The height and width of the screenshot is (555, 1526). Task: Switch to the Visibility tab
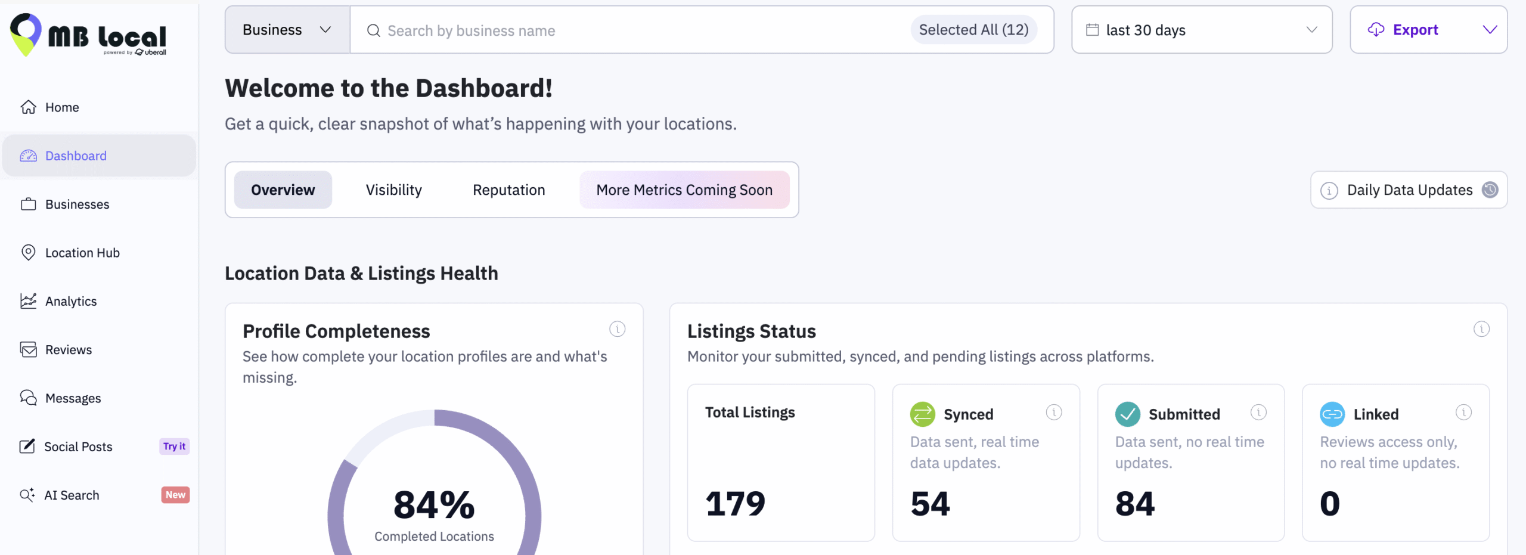point(393,190)
